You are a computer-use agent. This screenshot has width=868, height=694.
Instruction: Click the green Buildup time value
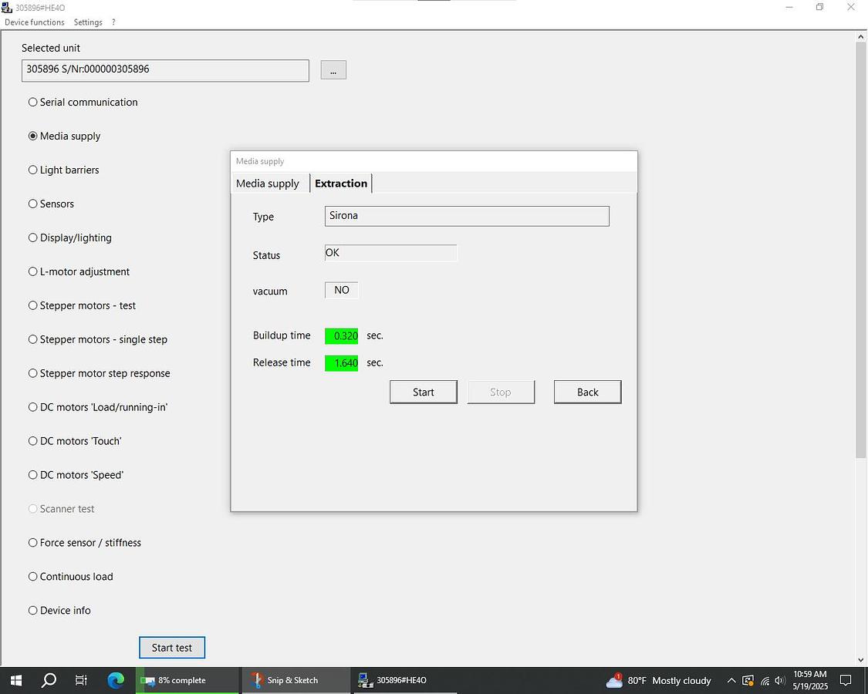[342, 336]
